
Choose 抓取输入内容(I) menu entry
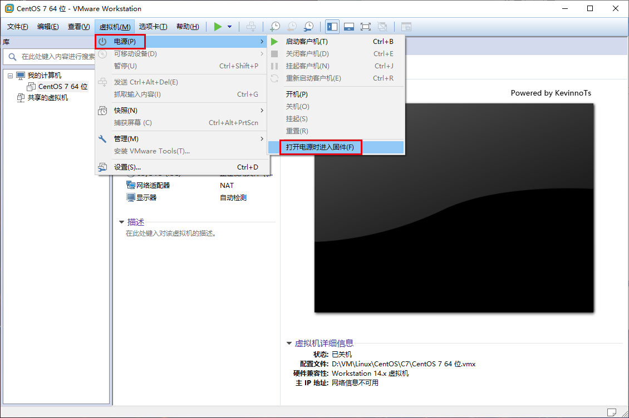pyautogui.click(x=181, y=94)
